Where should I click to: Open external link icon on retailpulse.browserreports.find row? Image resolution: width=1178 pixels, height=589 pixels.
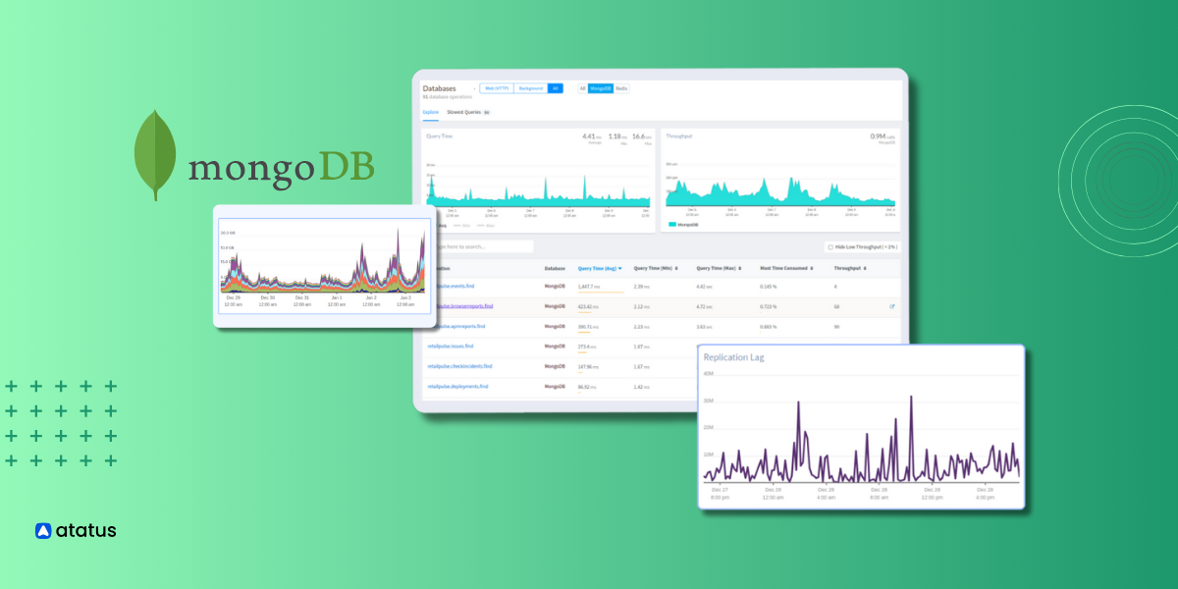pyautogui.click(x=891, y=306)
